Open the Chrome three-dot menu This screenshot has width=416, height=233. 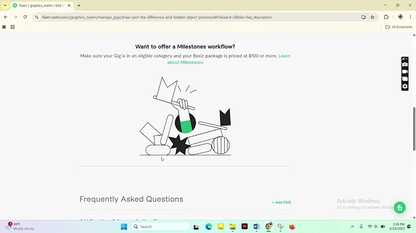point(410,17)
